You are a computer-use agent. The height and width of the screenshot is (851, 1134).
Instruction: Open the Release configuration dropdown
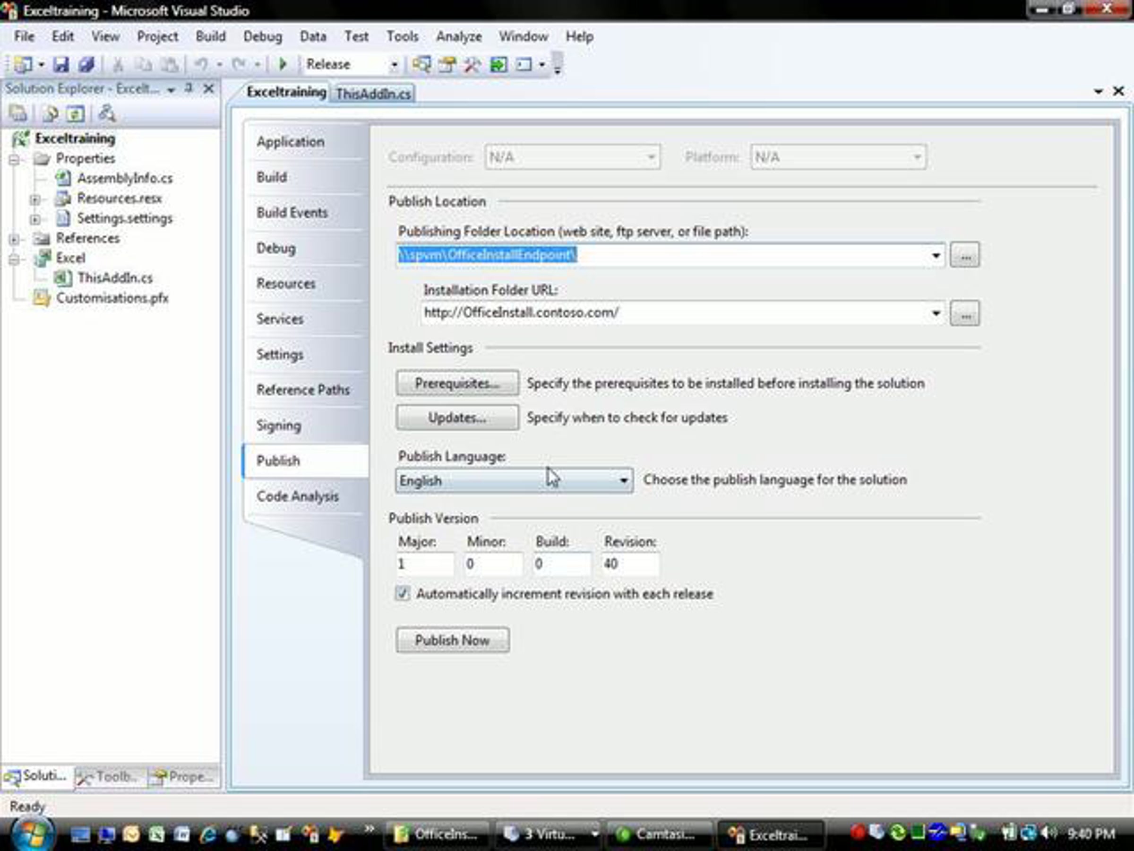click(x=394, y=65)
